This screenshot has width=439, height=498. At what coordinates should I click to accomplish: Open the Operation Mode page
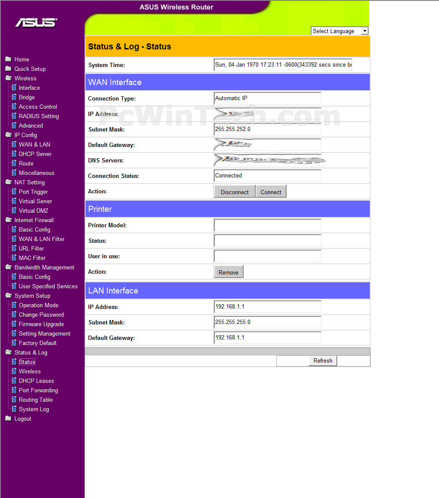pos(38,306)
